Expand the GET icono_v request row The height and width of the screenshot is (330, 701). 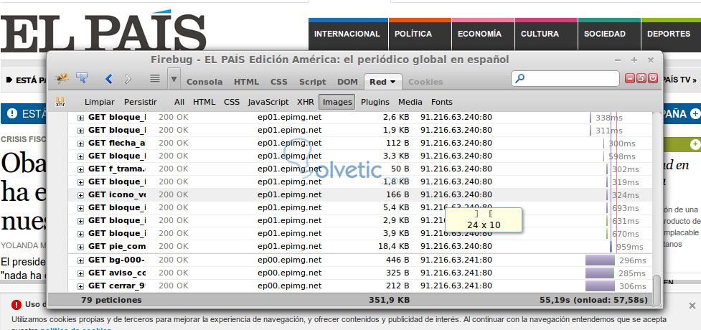click(x=80, y=195)
